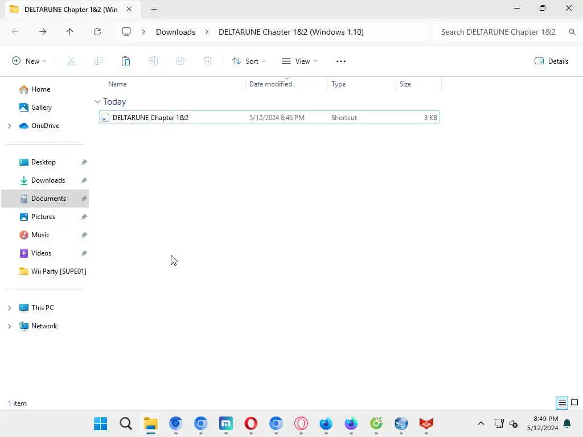This screenshot has width=583, height=437.
Task: Select This PC in the navigation pane
Action: click(42, 308)
